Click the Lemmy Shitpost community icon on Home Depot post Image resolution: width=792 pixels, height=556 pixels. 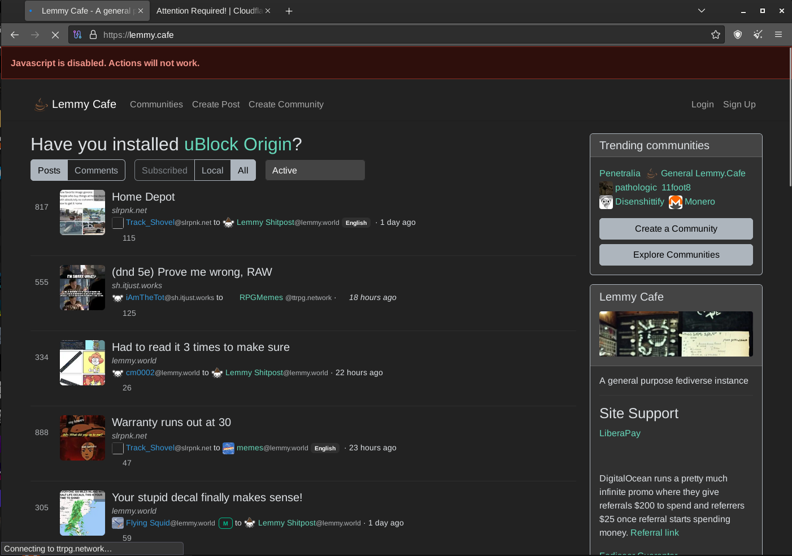pos(229,223)
